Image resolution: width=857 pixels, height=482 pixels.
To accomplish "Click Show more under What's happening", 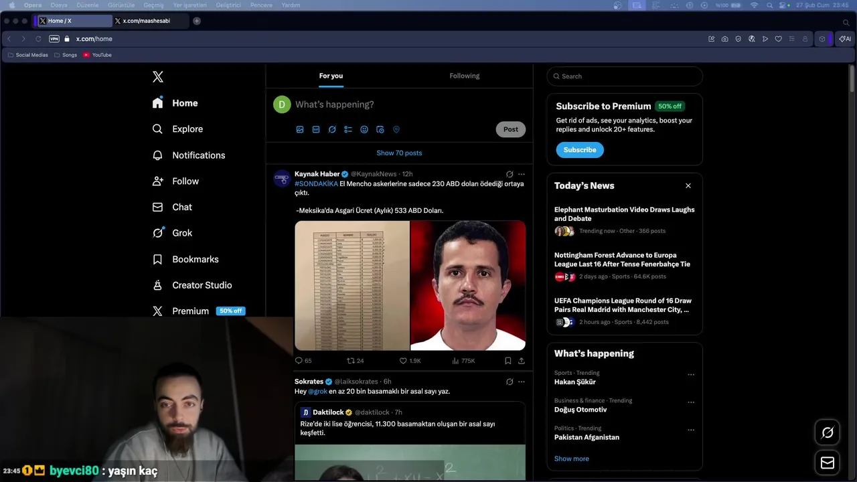I will (572, 459).
